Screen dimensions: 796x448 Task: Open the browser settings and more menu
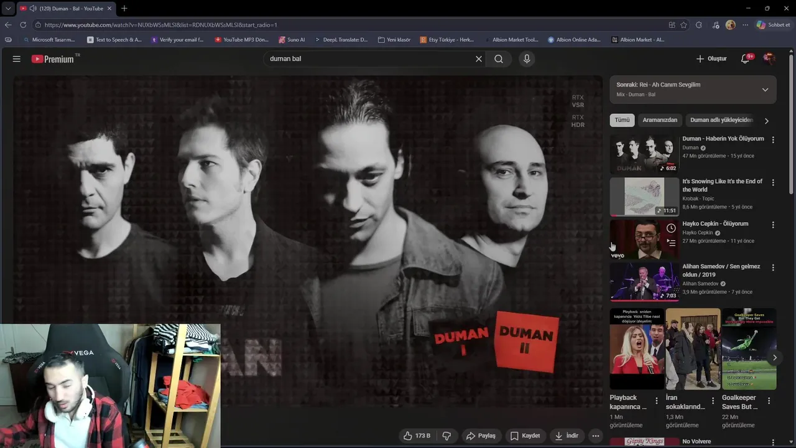point(745,25)
